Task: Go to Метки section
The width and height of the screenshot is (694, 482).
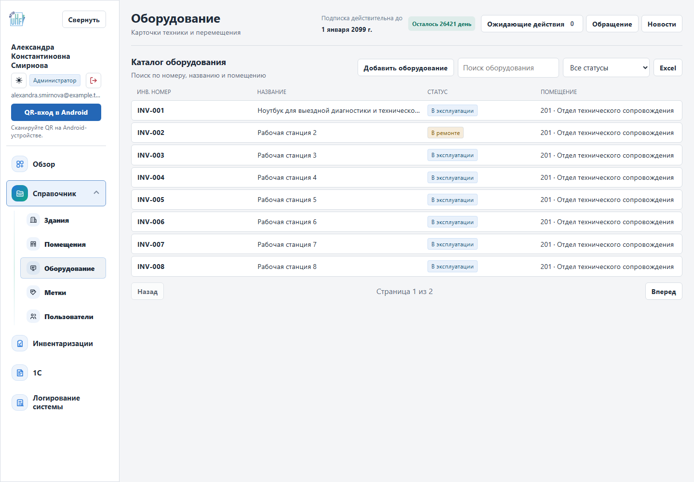Action: [63, 293]
